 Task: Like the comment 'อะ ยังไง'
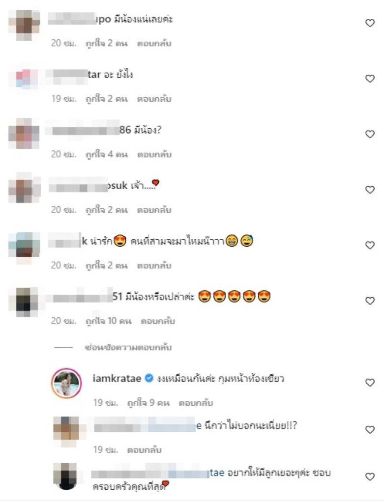[370, 79]
